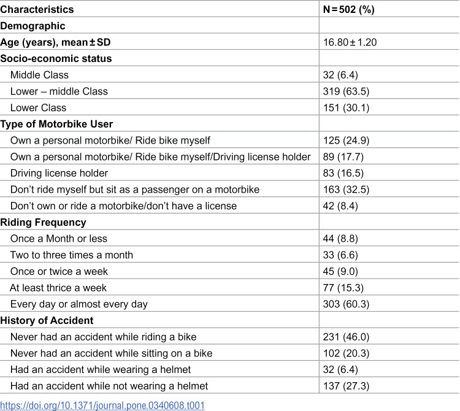Click the N=502 (%) column header
Viewport: 460px width, 411px height.
(x=348, y=9)
